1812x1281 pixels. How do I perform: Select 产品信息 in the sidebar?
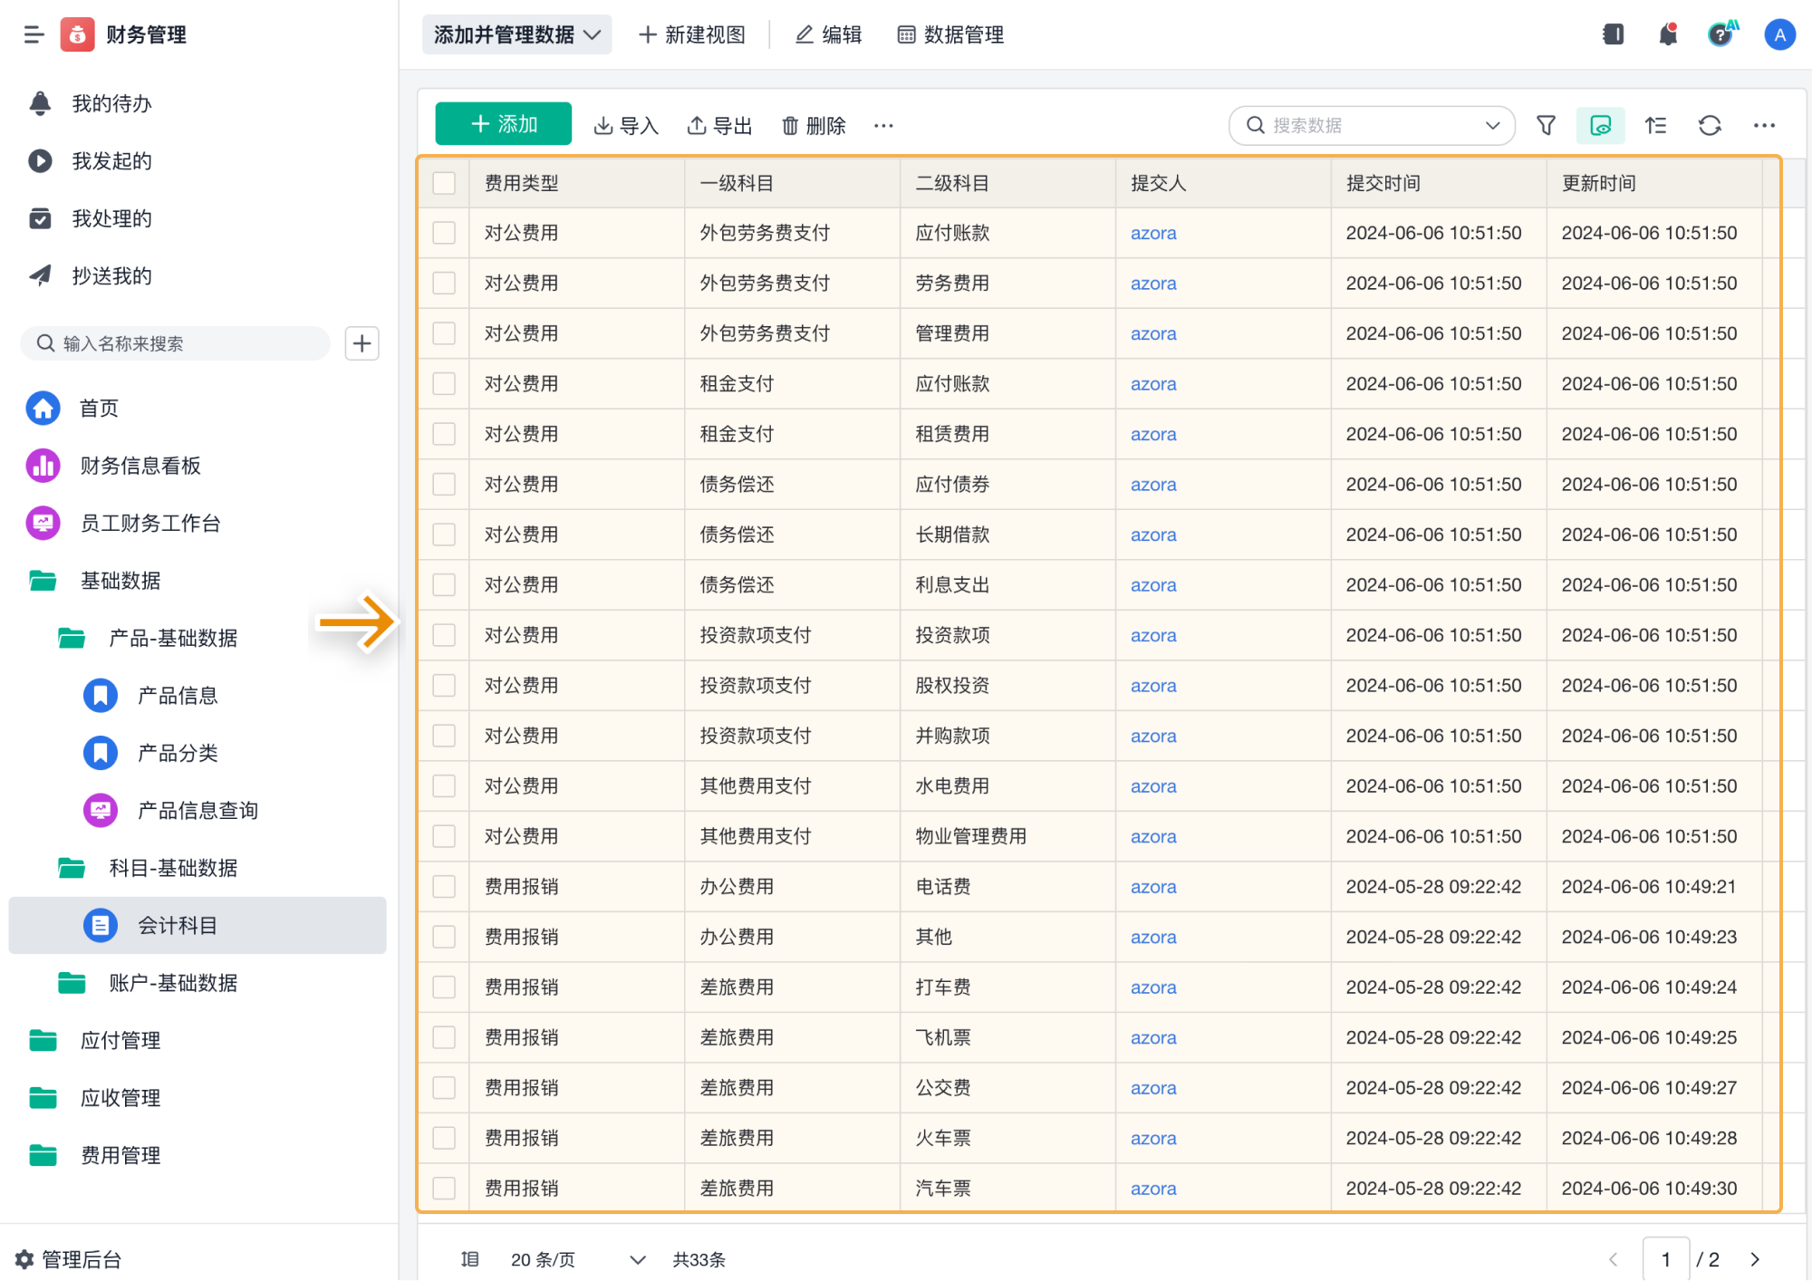177,695
